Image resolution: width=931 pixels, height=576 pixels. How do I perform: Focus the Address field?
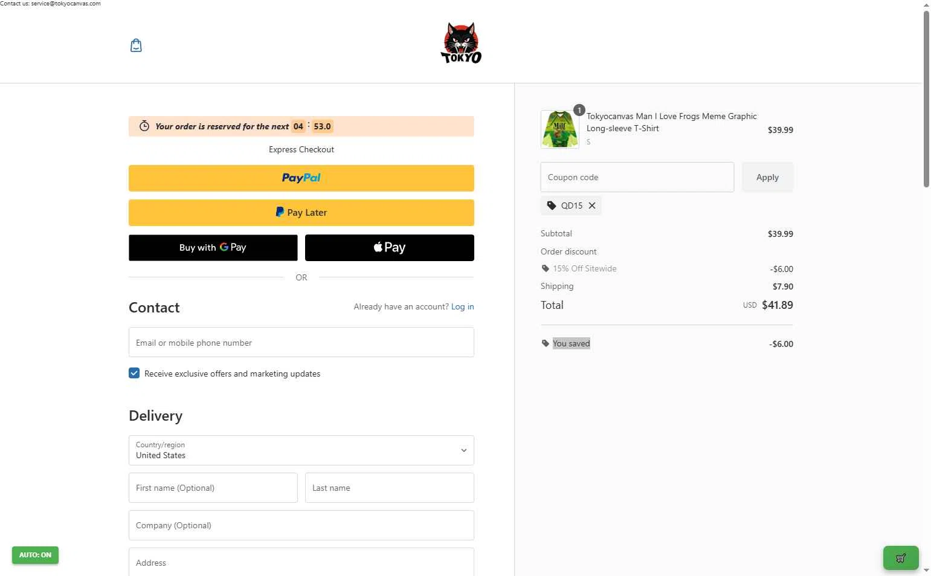pos(301,562)
